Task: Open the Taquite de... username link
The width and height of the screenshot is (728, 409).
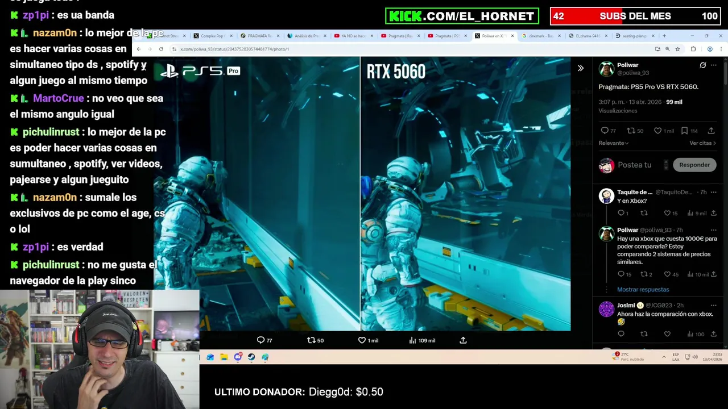Action: [635, 193]
